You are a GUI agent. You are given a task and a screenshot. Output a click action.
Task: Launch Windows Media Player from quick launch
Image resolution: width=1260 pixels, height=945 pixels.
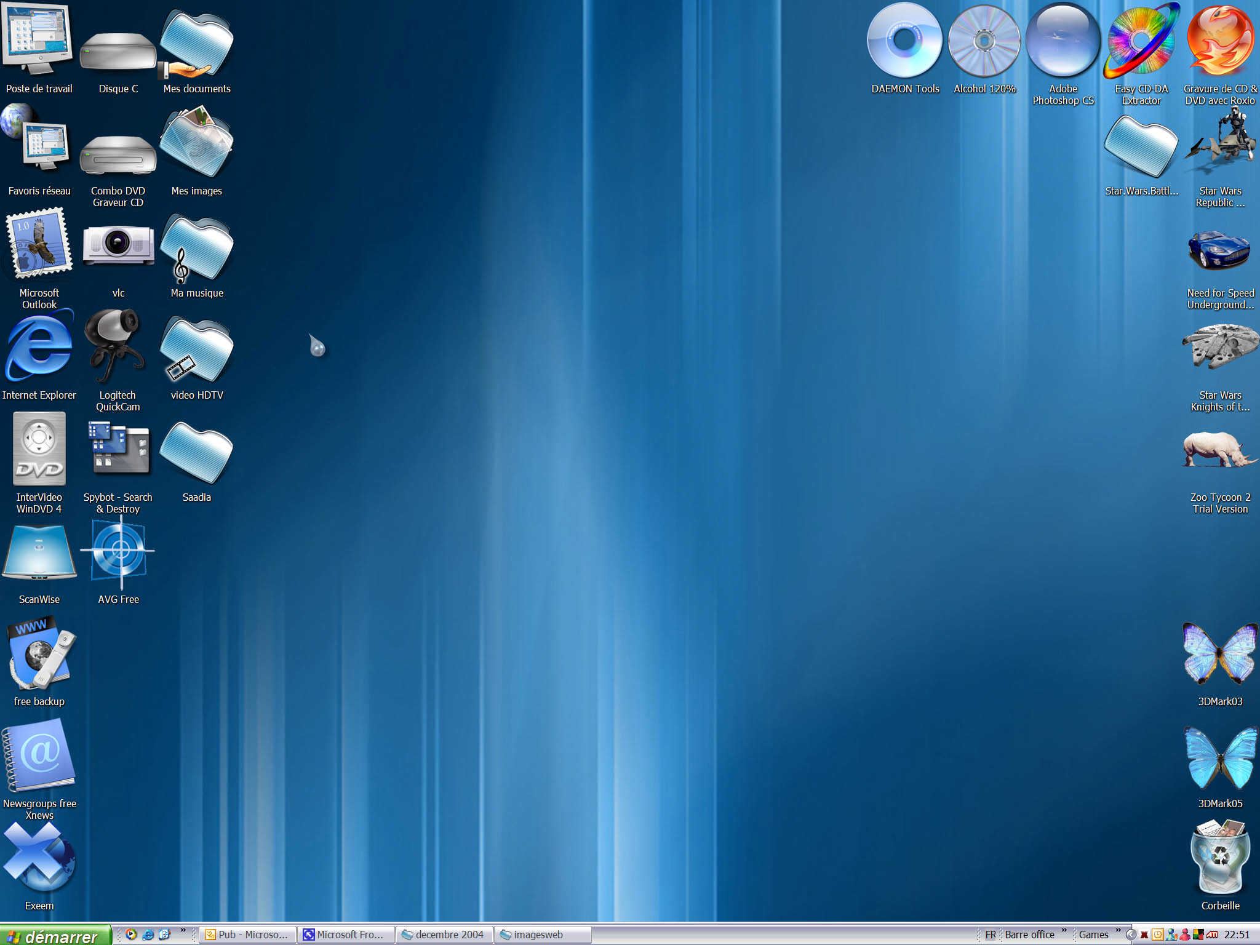click(131, 935)
